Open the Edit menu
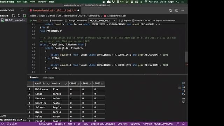The image size is (224, 126). tap(26, 2)
